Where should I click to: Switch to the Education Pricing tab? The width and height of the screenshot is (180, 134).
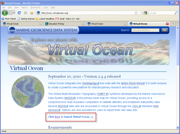tap(58, 24)
